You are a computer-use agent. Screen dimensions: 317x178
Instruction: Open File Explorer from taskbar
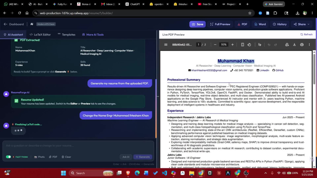coord(192,173)
